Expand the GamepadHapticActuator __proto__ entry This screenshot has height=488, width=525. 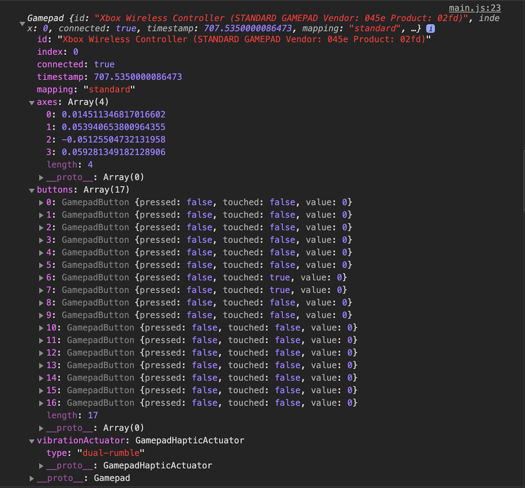[41, 466]
